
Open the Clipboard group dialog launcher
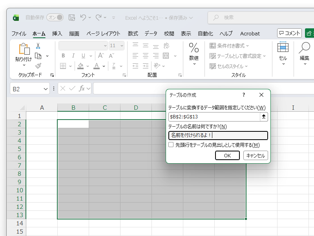point(52,75)
